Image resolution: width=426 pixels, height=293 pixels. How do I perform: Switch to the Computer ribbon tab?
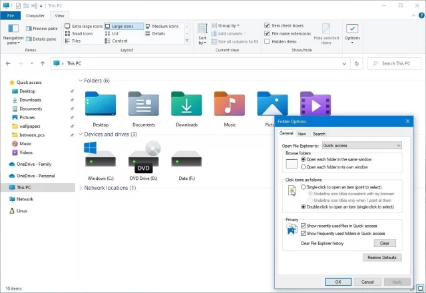pyautogui.click(x=35, y=16)
